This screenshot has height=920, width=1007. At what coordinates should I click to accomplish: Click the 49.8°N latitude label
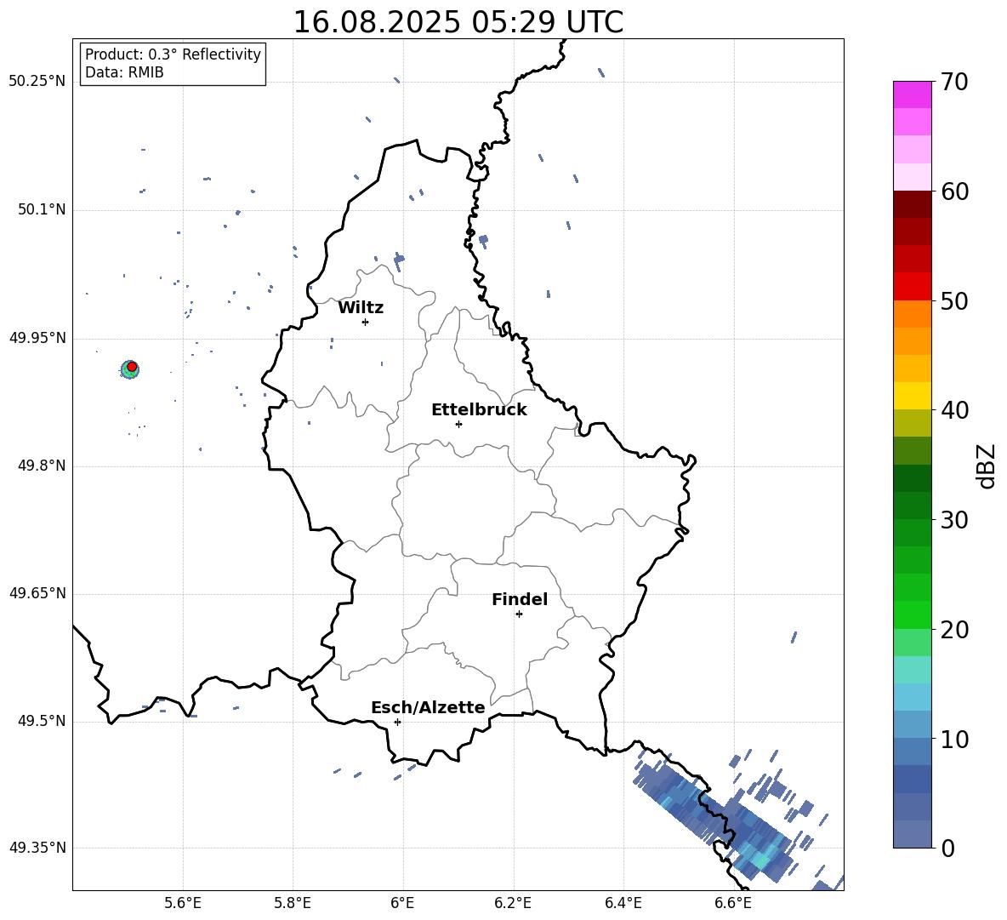click(x=41, y=466)
